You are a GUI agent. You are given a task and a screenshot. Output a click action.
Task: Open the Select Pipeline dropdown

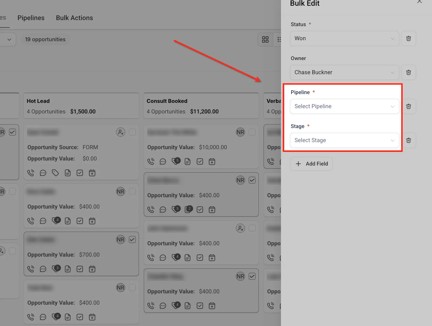coord(345,106)
